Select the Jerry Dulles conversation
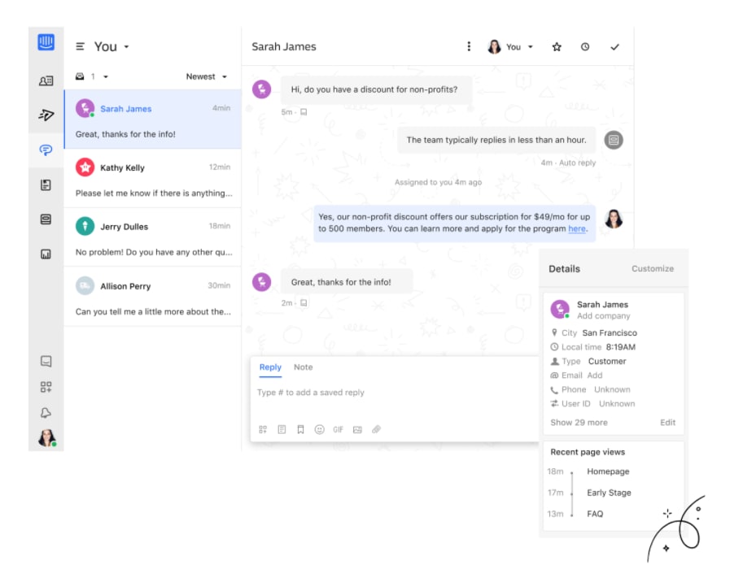Image resolution: width=730 pixels, height=582 pixels. (x=153, y=237)
